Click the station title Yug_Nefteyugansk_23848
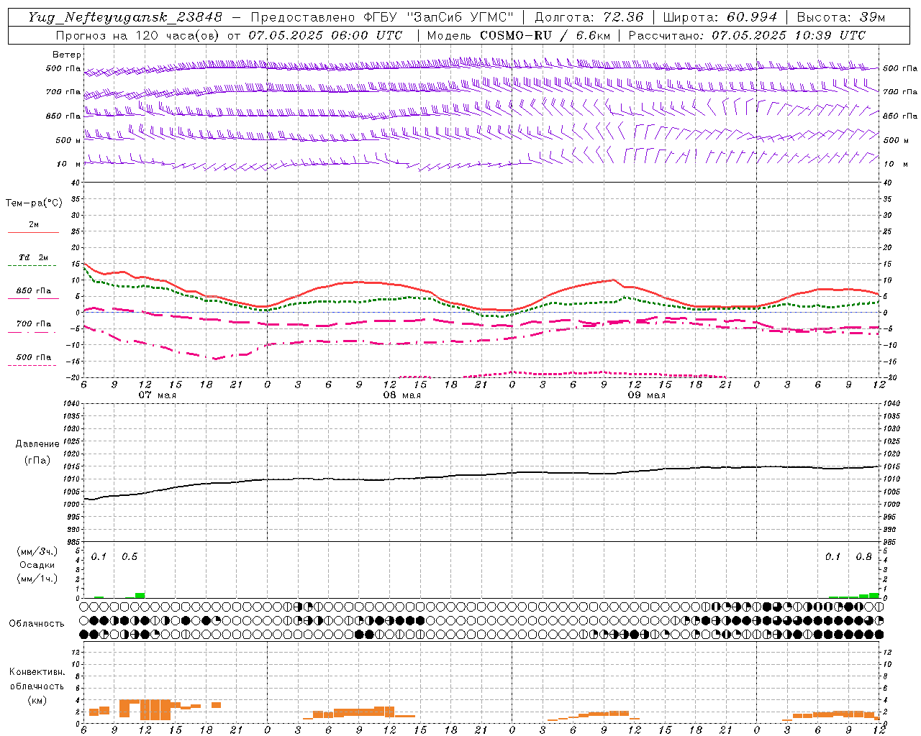Viewport: 921px width, 736px height. (126, 17)
